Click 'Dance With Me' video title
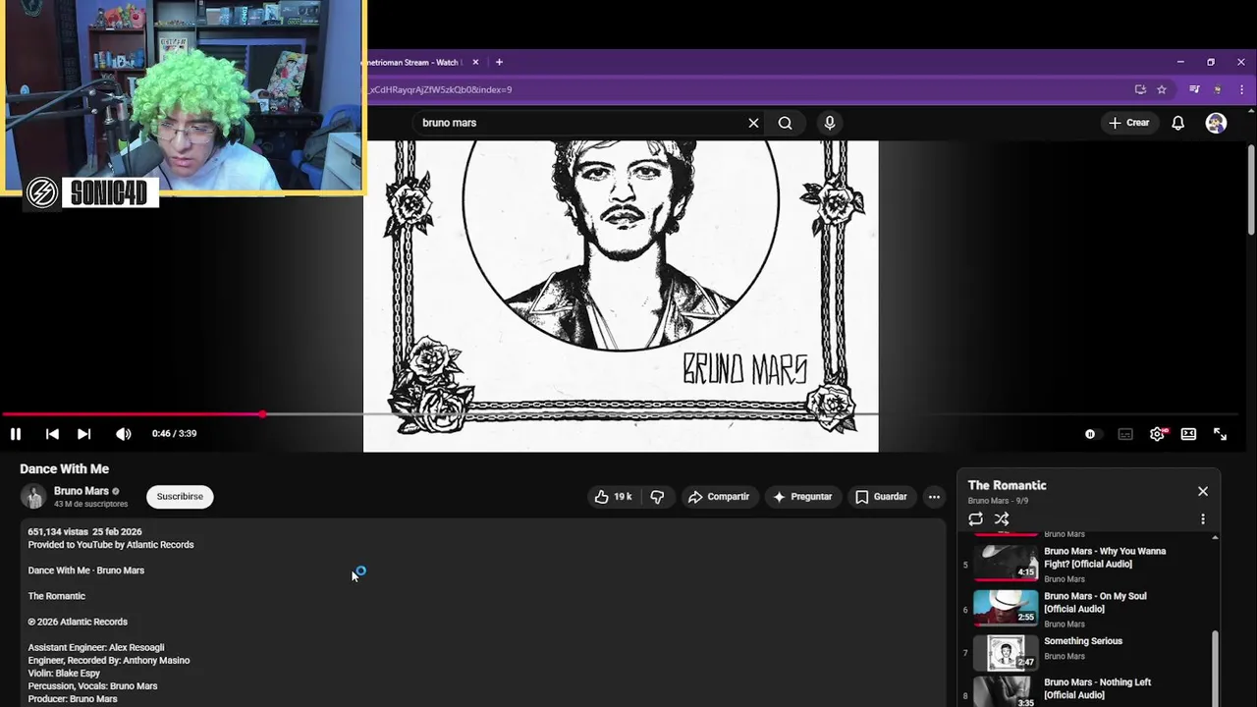This screenshot has height=707, width=1257. pyautogui.click(x=64, y=469)
